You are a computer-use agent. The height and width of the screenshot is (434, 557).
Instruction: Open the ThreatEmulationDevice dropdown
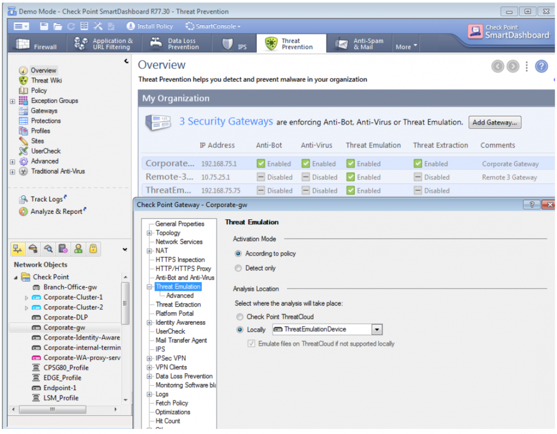[x=377, y=329]
